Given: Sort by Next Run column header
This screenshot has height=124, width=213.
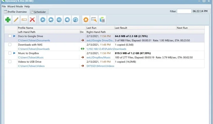Looking at the screenshot, I should pos(190,28).
